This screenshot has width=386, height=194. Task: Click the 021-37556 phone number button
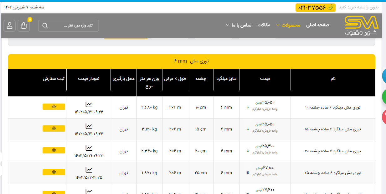click(x=315, y=7)
